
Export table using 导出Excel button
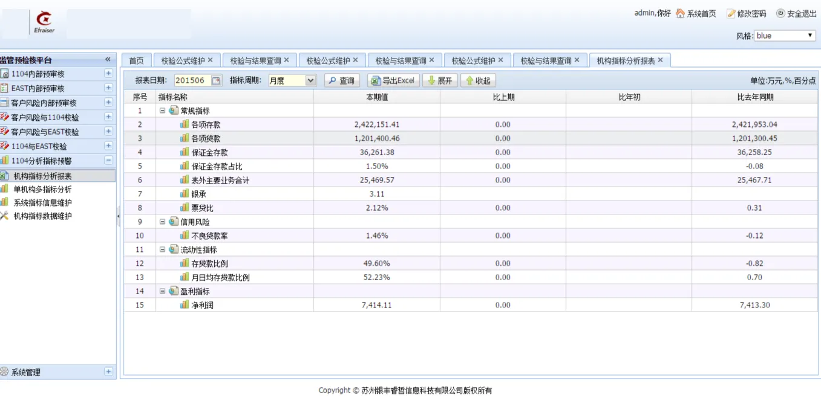pos(393,80)
